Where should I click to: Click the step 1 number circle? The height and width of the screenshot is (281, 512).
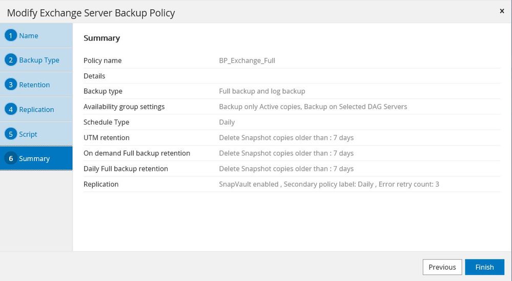(x=11, y=36)
